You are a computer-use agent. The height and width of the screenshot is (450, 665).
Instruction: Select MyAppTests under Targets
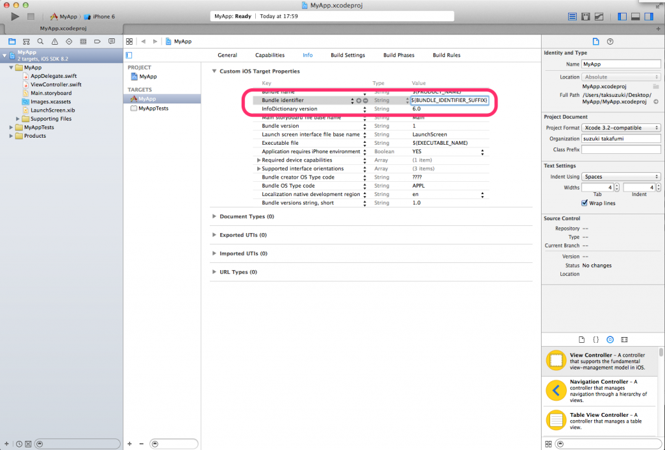pos(153,108)
